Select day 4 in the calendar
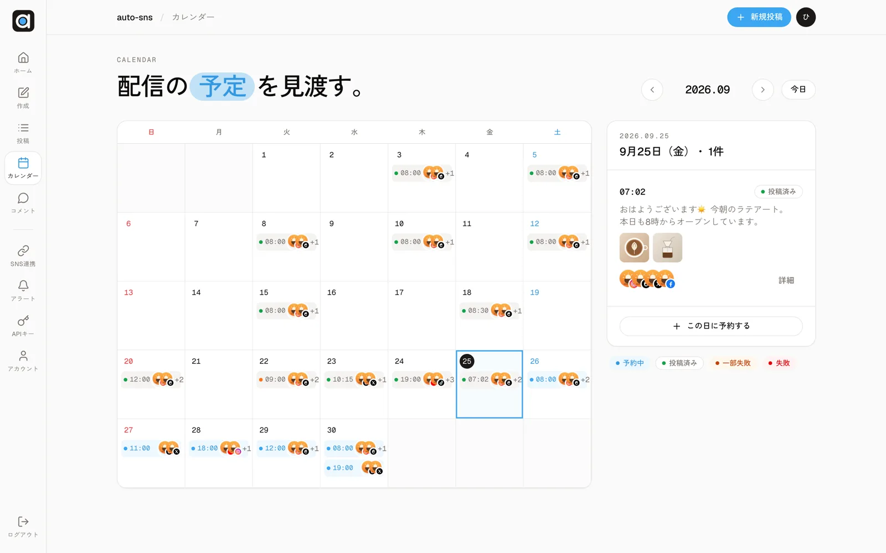 pyautogui.click(x=490, y=178)
